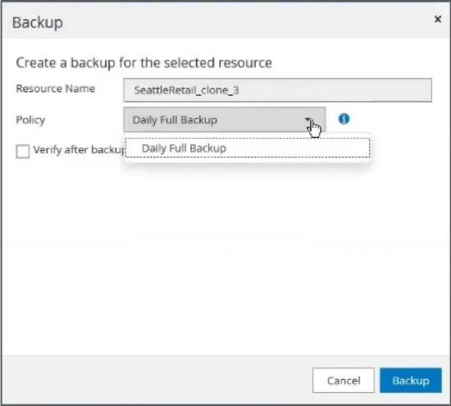The width and height of the screenshot is (451, 406).
Task: Click the Policy dropdown arrow
Action: [307, 120]
